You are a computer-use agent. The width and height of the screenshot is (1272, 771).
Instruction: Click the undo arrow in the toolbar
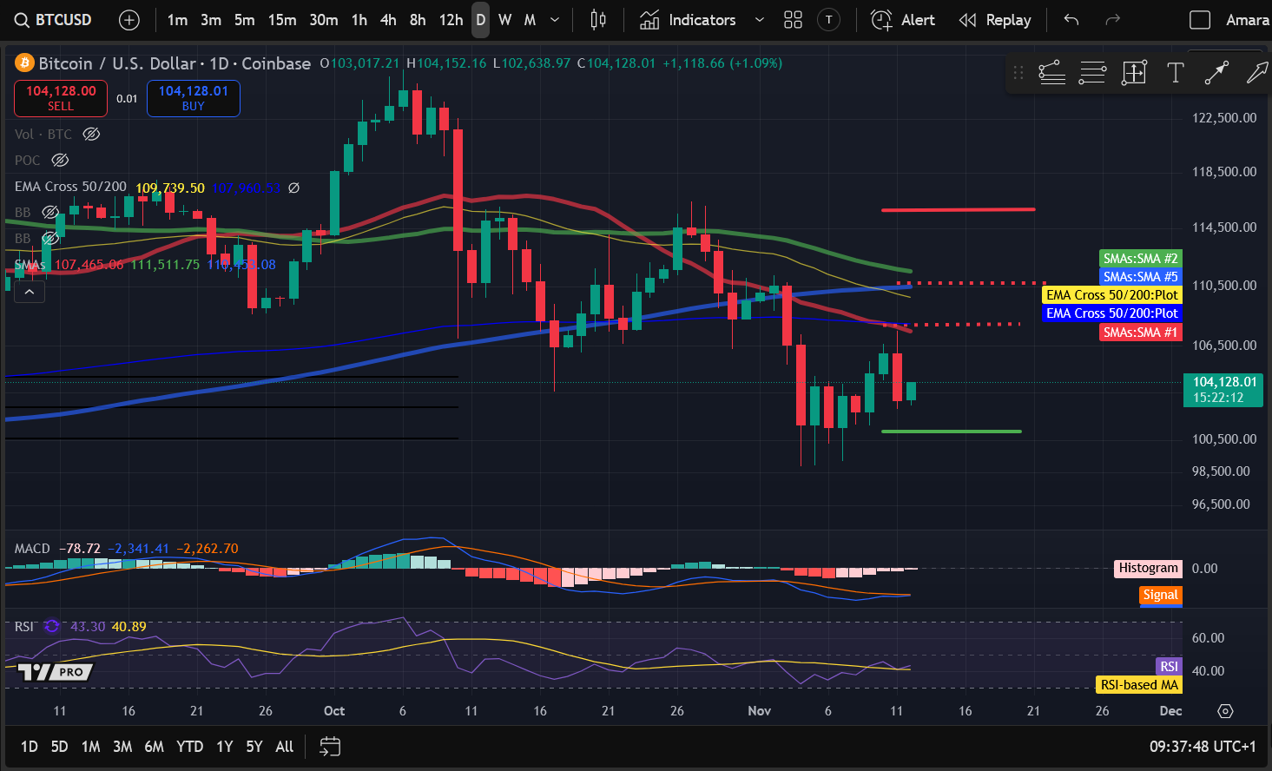(x=1071, y=20)
